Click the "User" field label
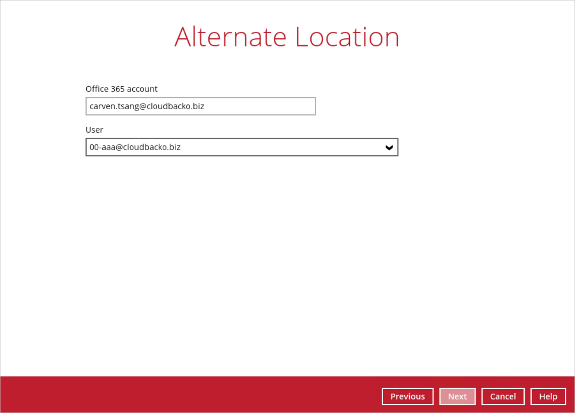The image size is (575, 413). pyautogui.click(x=95, y=130)
